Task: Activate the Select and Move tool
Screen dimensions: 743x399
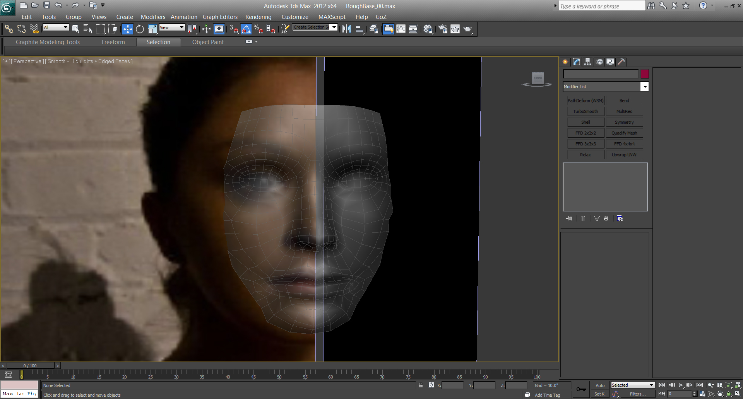Action: (127, 29)
